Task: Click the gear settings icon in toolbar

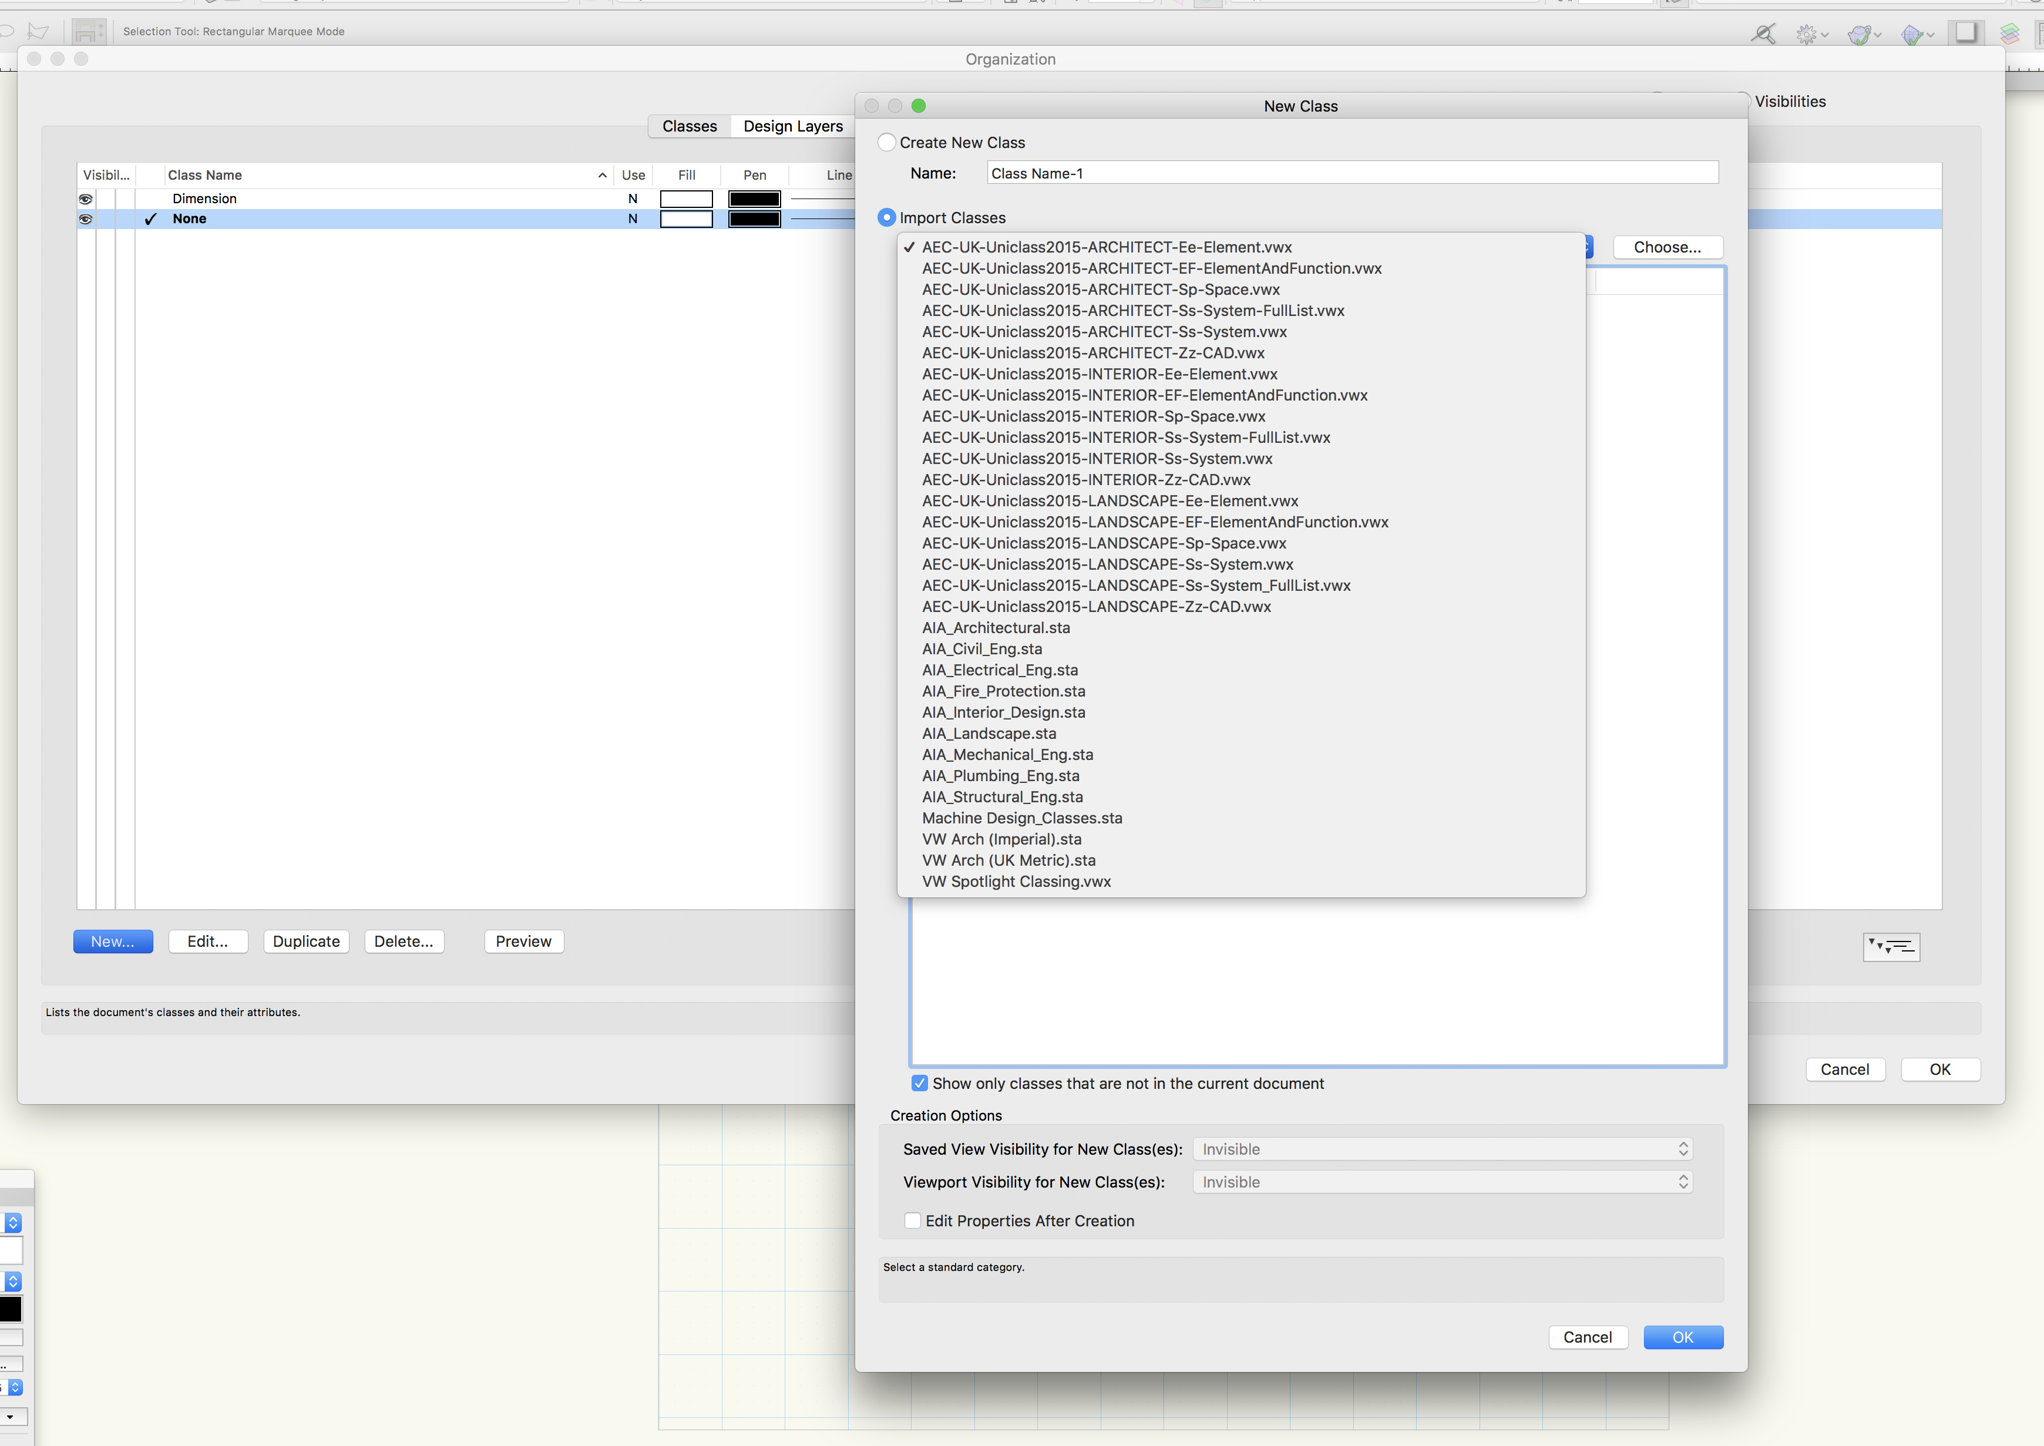Action: tap(1806, 34)
